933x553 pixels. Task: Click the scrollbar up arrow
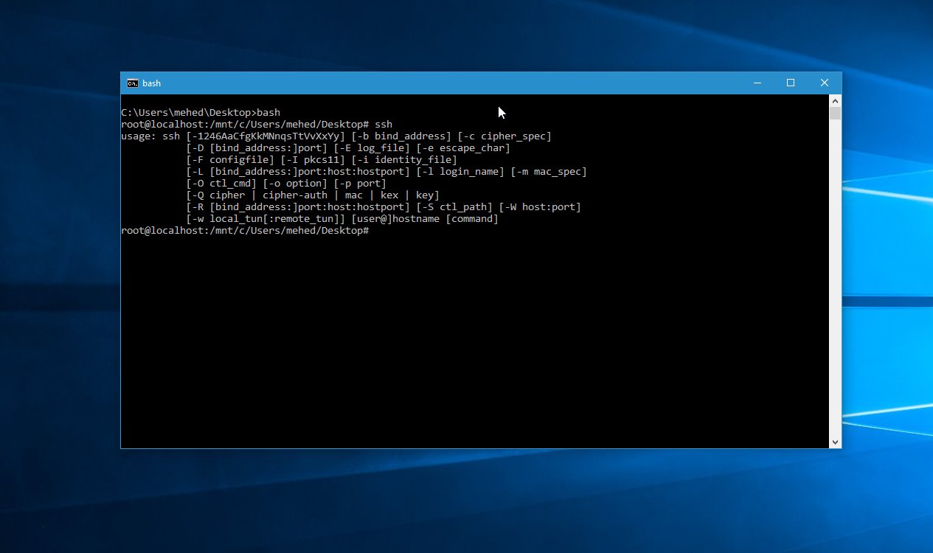point(835,100)
